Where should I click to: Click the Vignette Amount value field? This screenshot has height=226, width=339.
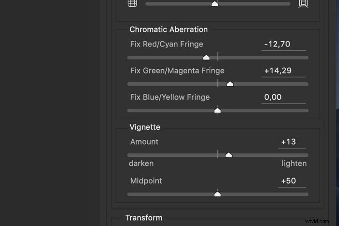[292, 142]
